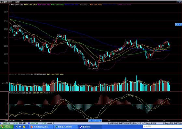Click the blue price tag on right axis

point(178,25)
